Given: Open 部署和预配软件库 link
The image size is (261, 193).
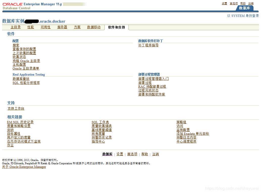Looking at the screenshot, I should point(152,94).
